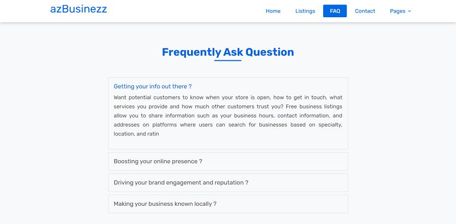
Task: Click the answer line starting 'Want potential customers'
Action: tap(228, 97)
